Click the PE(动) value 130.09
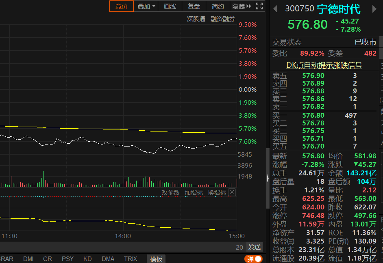The image size is (383, 263). click(x=365, y=241)
